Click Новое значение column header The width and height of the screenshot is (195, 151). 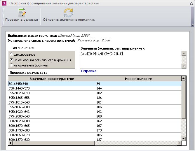tap(139, 79)
